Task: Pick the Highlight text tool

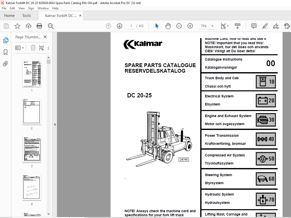Action: tap(265, 26)
